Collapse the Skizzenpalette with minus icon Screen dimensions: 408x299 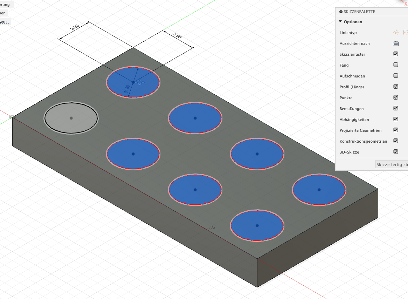(341, 12)
